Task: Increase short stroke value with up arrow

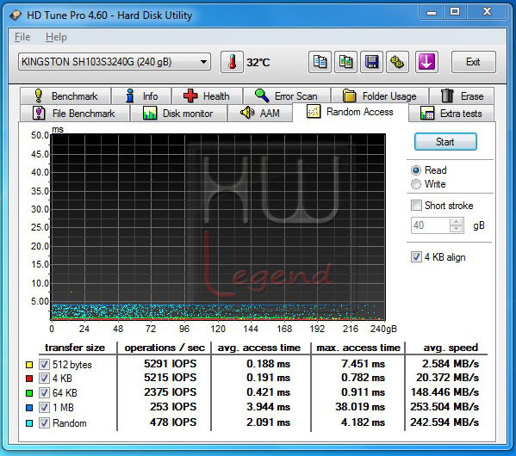Action: pyautogui.click(x=456, y=222)
